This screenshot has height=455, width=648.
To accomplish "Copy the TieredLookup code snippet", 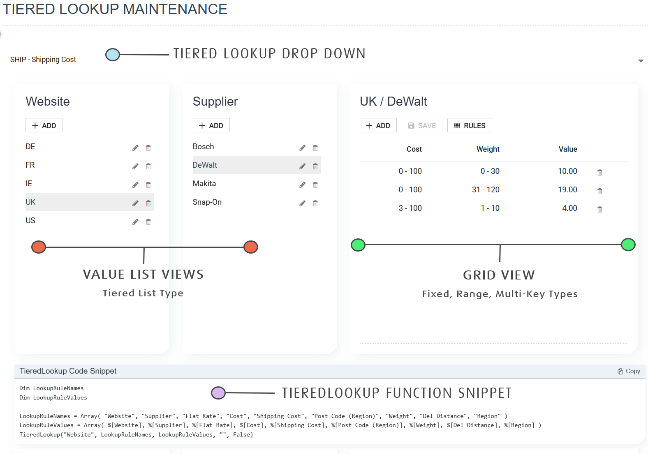I will [629, 371].
